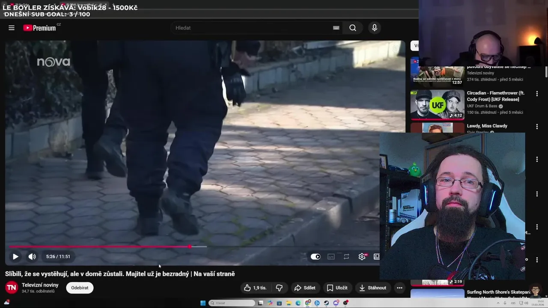This screenshot has height=308, width=548.
Task: Open Steam from the taskbar
Action: tap(326, 303)
